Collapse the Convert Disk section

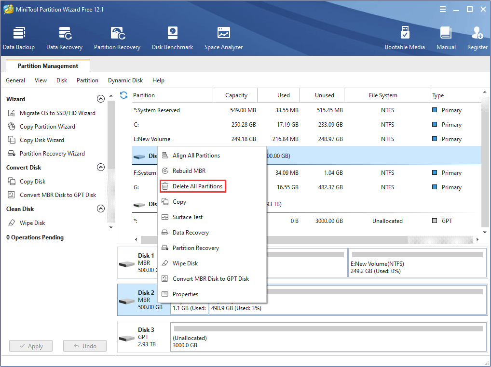click(x=100, y=167)
